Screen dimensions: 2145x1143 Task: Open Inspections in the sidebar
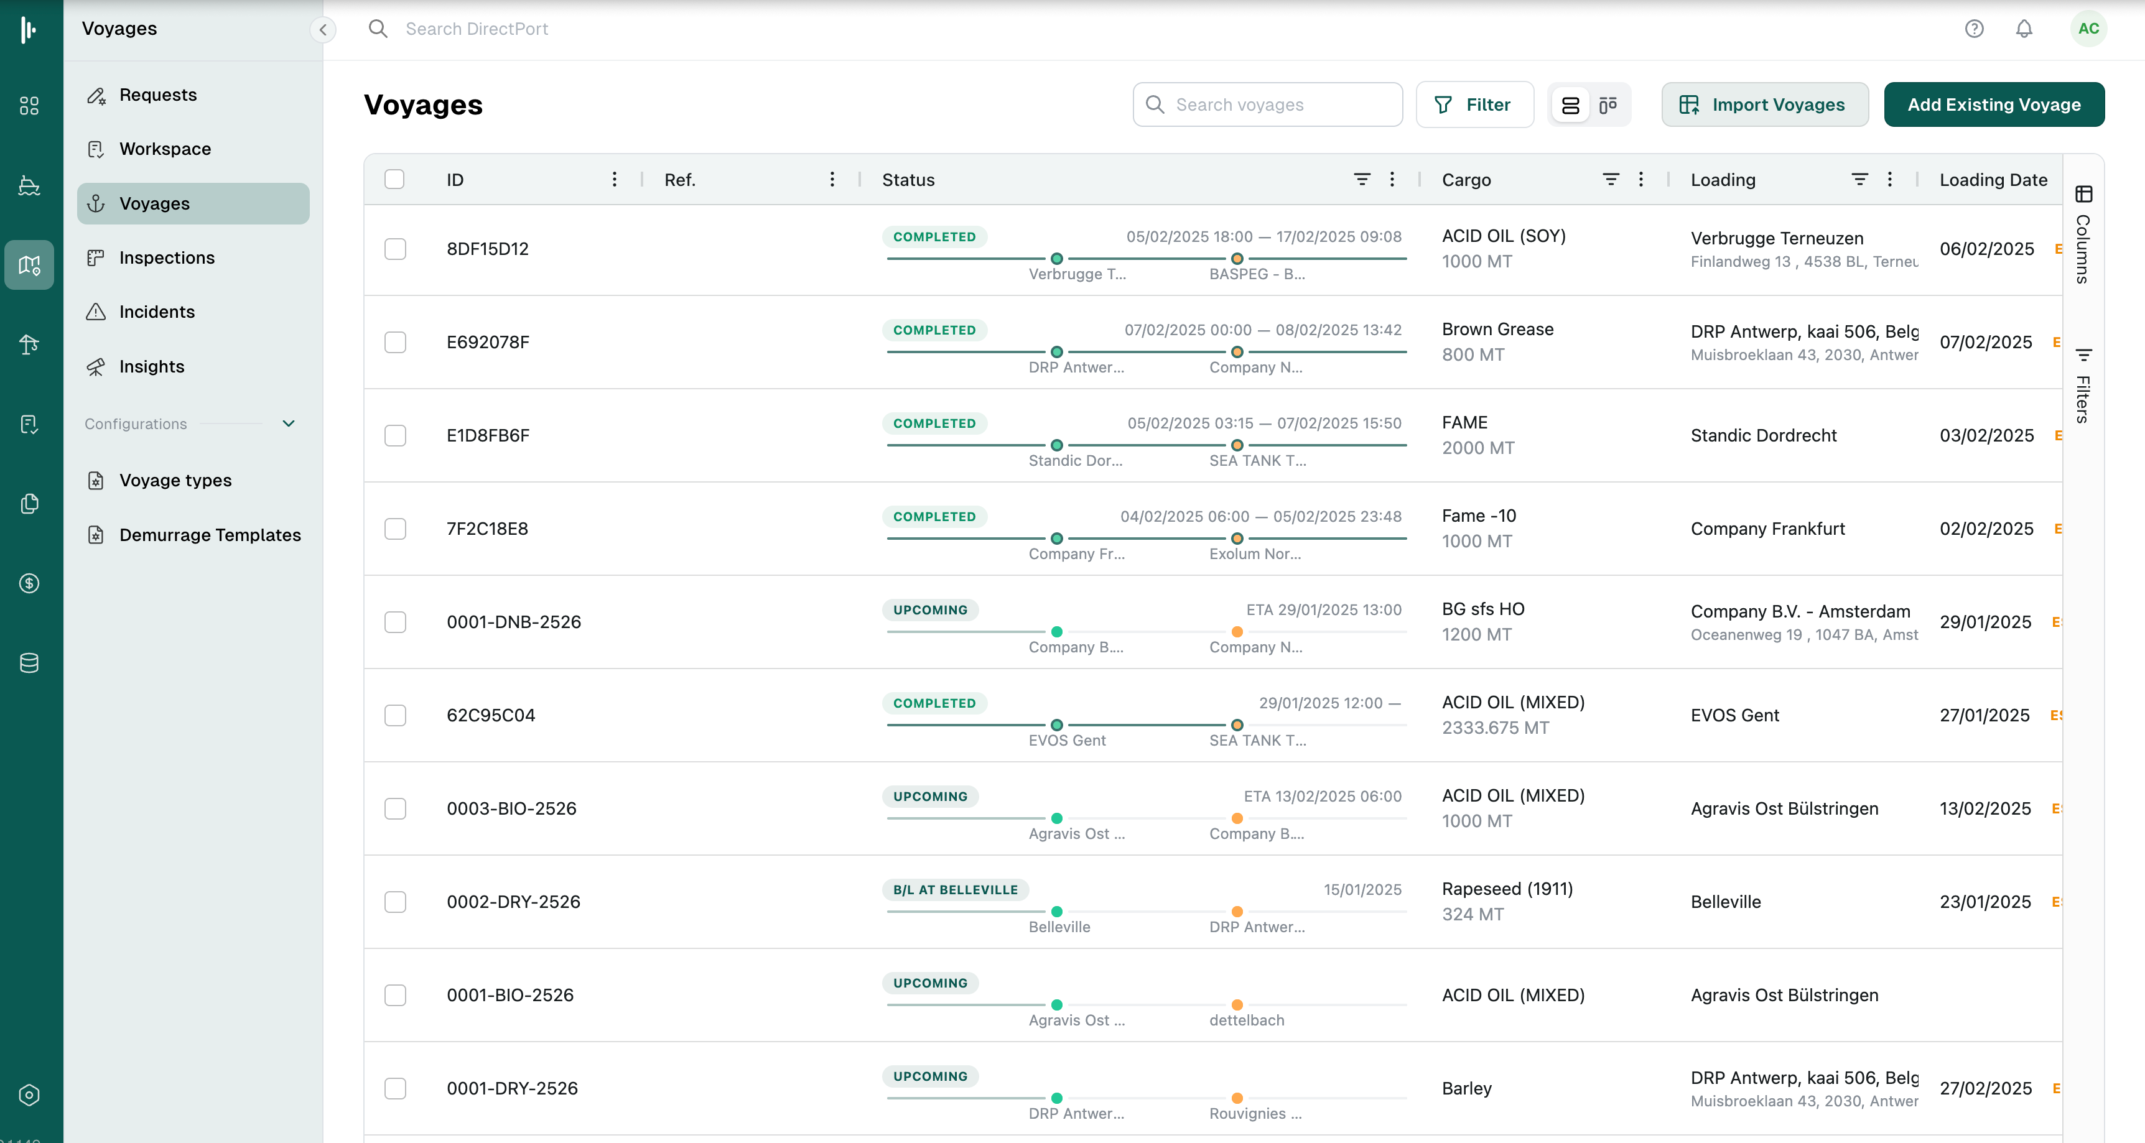[x=167, y=258]
